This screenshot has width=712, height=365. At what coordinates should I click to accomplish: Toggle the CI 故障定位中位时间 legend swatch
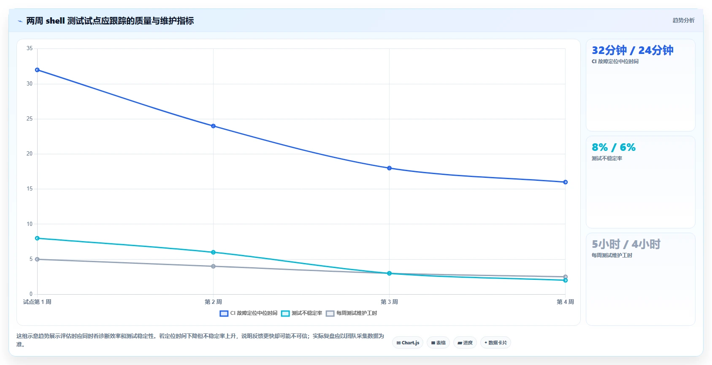click(224, 313)
